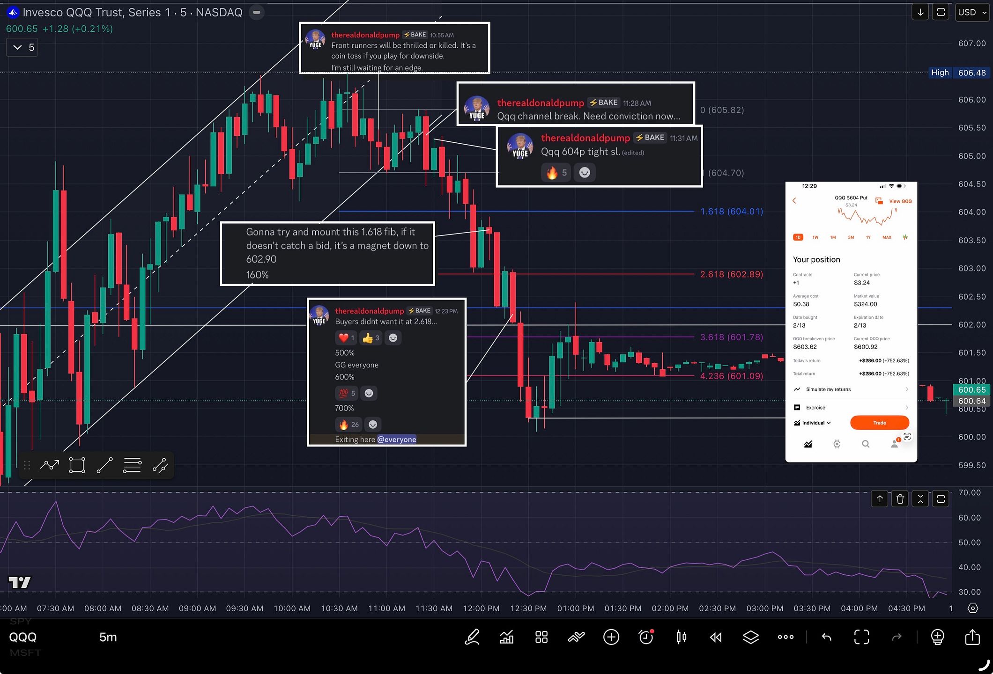This screenshot has width=993, height=674.
Task: Open the alerts clock icon
Action: [x=646, y=637]
